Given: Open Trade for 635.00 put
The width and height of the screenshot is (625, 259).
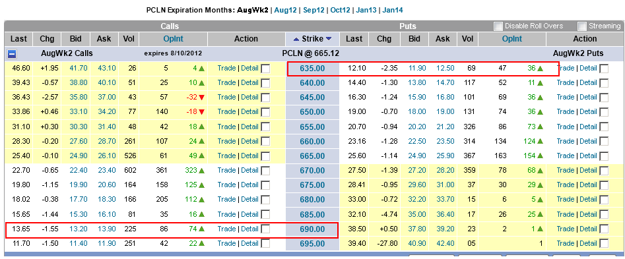Looking at the screenshot, I should click(x=565, y=68).
